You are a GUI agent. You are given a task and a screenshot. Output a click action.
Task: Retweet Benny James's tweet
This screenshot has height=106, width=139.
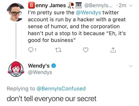click(58, 50)
